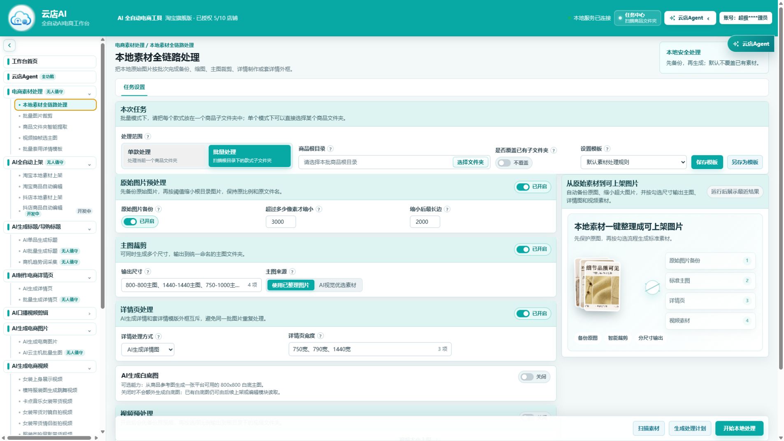Open help for 输出尺寸

coord(148,272)
